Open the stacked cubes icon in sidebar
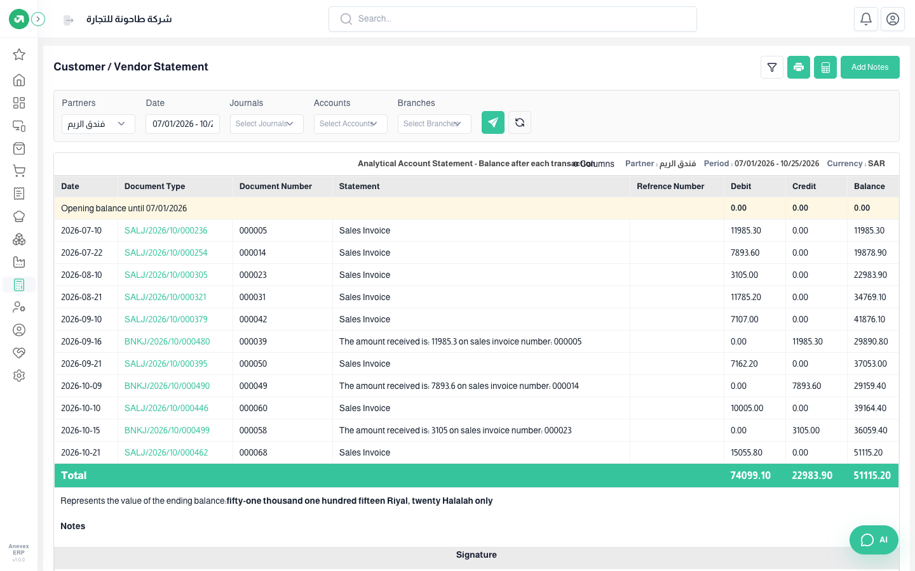 point(19,239)
